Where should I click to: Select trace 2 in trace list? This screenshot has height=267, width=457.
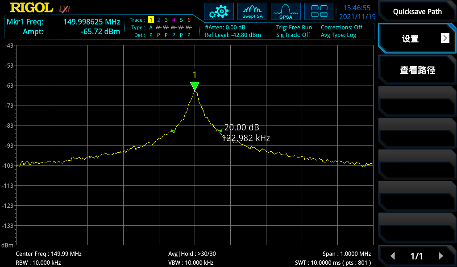pos(158,20)
